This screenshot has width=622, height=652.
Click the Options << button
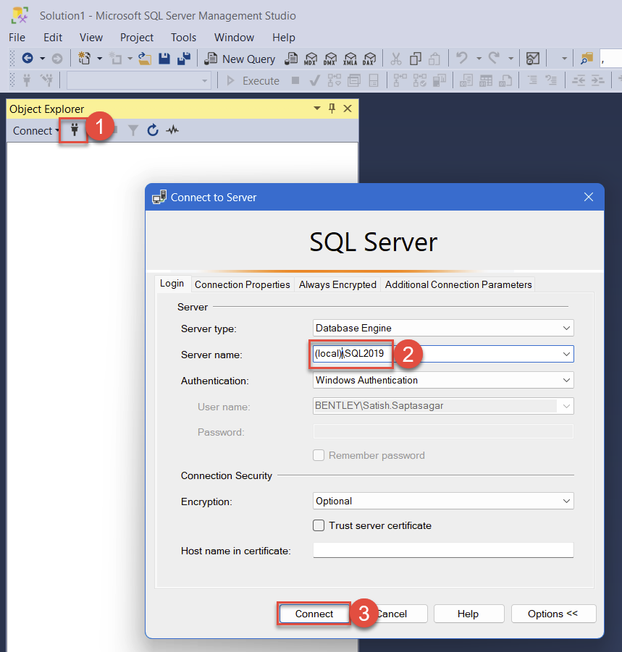click(553, 614)
